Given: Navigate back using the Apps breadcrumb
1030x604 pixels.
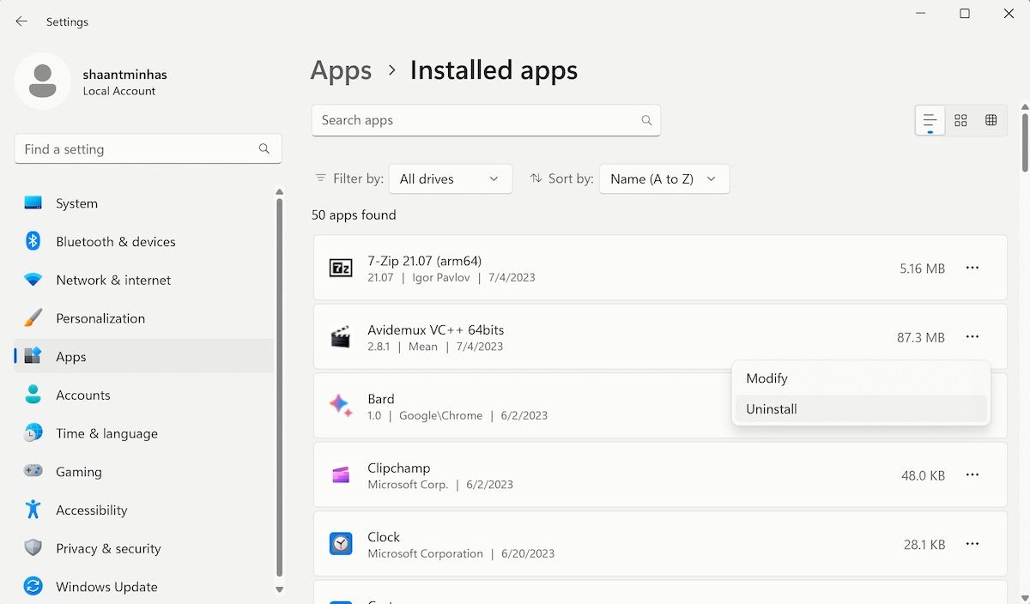Looking at the screenshot, I should point(341,70).
